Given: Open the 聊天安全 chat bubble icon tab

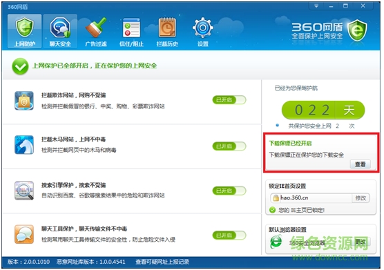Looking at the screenshot, I should [x=60, y=31].
